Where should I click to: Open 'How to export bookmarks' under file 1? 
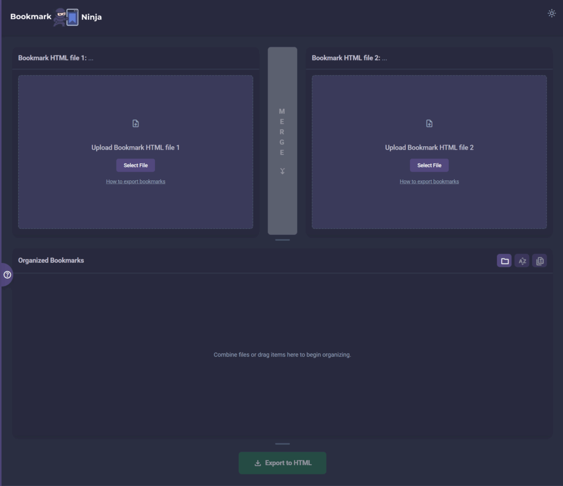pos(135,181)
